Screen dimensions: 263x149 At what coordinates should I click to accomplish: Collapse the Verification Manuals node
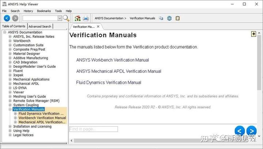[x=10, y=109]
